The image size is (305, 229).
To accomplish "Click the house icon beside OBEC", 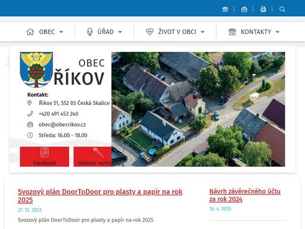I will (30, 32).
